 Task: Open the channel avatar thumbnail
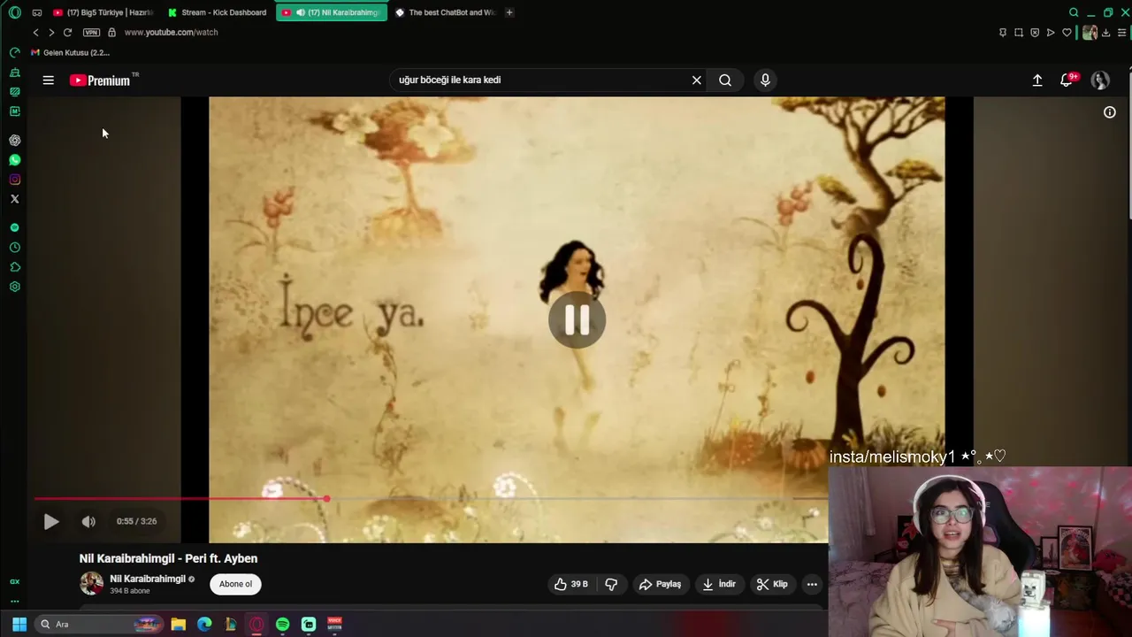tap(91, 584)
